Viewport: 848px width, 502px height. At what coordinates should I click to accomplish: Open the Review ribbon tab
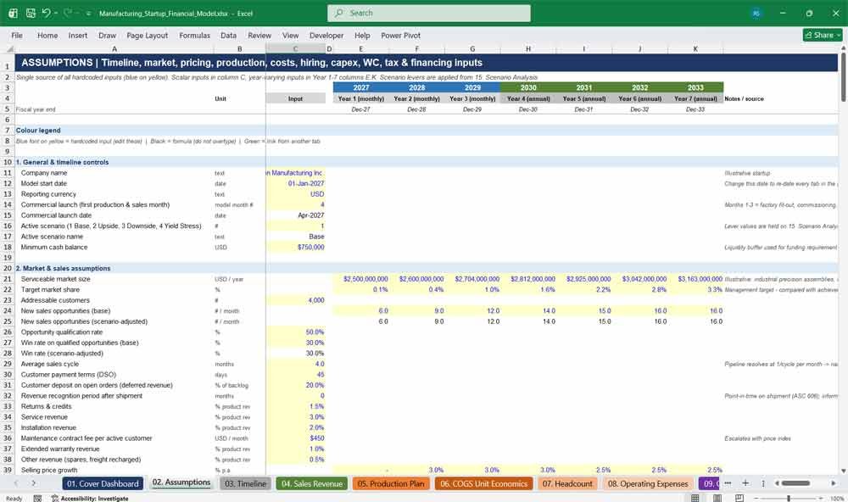(259, 35)
